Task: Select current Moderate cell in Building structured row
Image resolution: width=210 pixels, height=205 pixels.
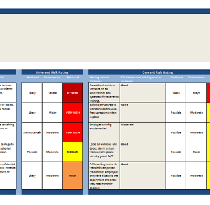Action: click(x=197, y=113)
